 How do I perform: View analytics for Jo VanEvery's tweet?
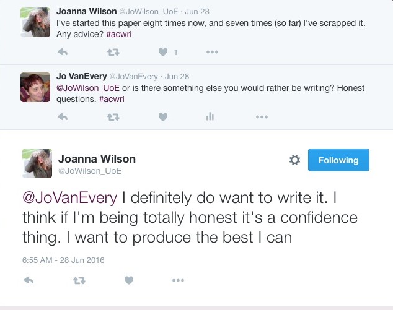point(210,116)
